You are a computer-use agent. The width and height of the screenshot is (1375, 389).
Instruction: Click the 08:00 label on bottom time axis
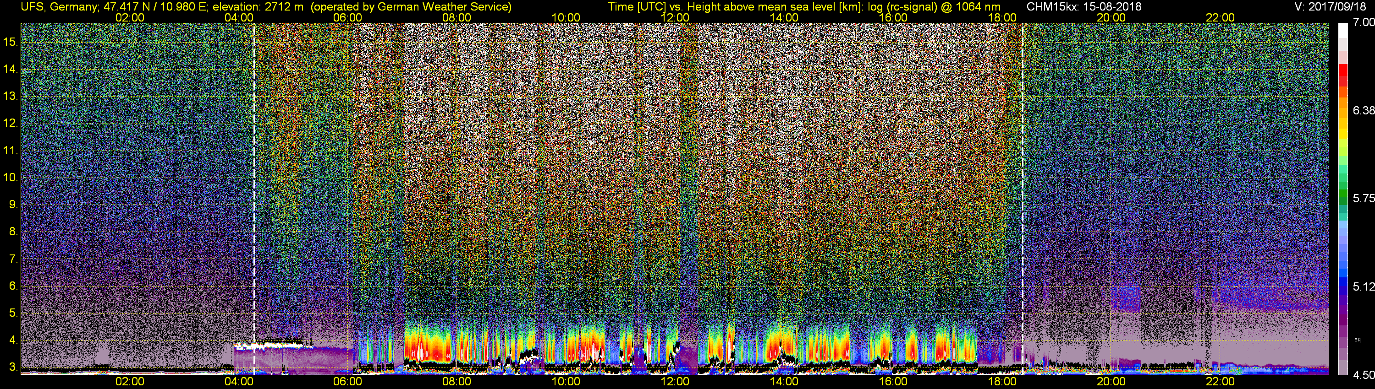(x=456, y=382)
